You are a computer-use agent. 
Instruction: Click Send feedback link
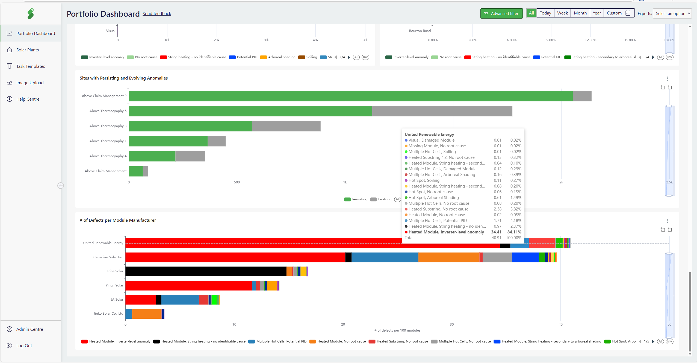point(157,13)
